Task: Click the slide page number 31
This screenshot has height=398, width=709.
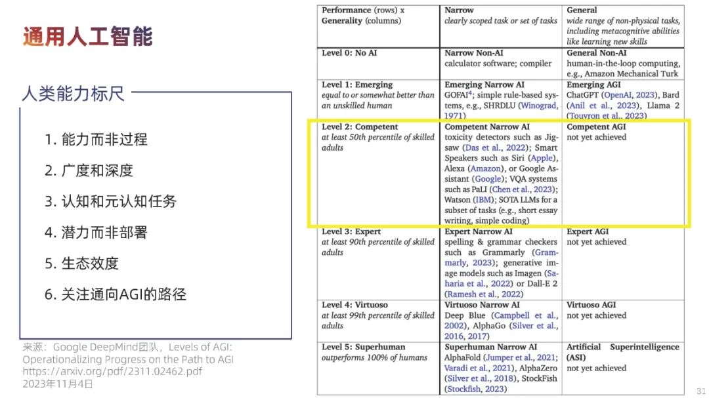Action: [701, 391]
